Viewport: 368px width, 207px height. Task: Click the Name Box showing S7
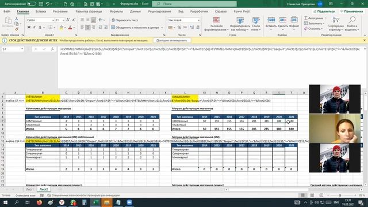coord(13,49)
